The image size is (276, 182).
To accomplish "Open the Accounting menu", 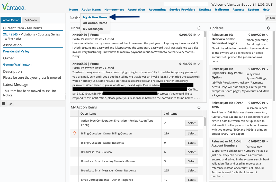I will coord(157,10).
